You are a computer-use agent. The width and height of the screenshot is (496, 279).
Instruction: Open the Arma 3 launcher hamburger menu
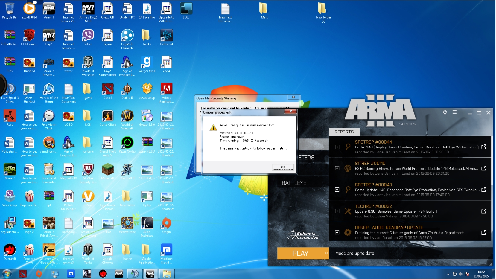point(454,112)
